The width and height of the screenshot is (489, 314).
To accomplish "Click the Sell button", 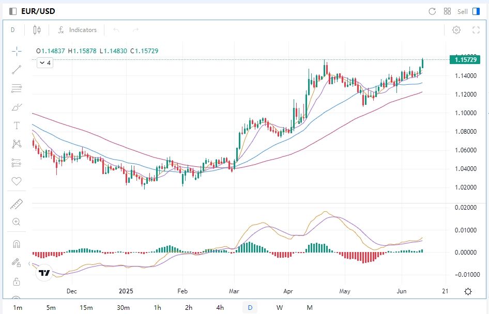I will point(462,11).
